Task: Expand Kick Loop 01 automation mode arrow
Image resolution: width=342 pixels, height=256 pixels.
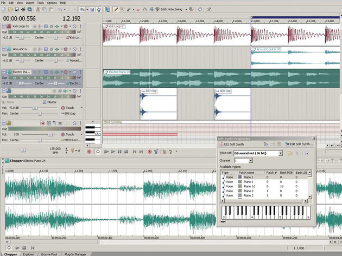Action: [x=70, y=27]
